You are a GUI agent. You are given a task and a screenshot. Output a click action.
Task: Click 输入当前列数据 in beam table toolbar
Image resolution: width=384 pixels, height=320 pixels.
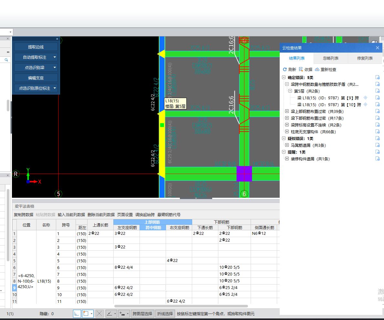(71, 215)
